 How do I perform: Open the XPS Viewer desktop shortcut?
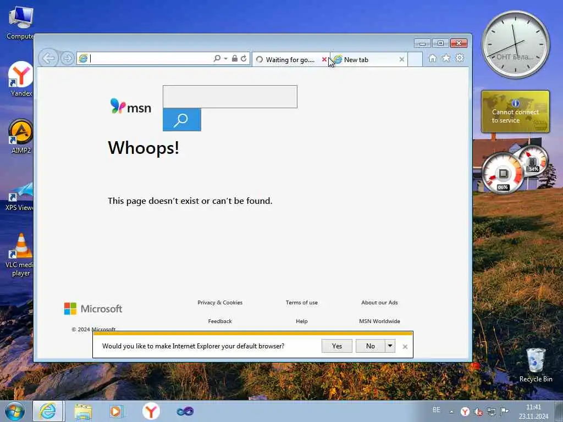click(20, 196)
